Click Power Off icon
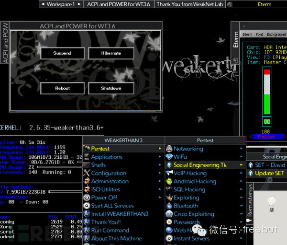The height and width of the screenshot is (245, 287). [x=87, y=198]
